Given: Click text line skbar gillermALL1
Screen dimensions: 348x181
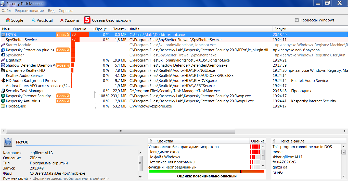Looking at the screenshot, I should coord(288,157).
